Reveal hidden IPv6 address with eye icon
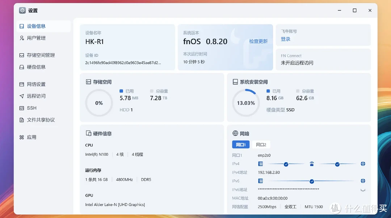Viewport: 391px width, 218px height. [363, 190]
